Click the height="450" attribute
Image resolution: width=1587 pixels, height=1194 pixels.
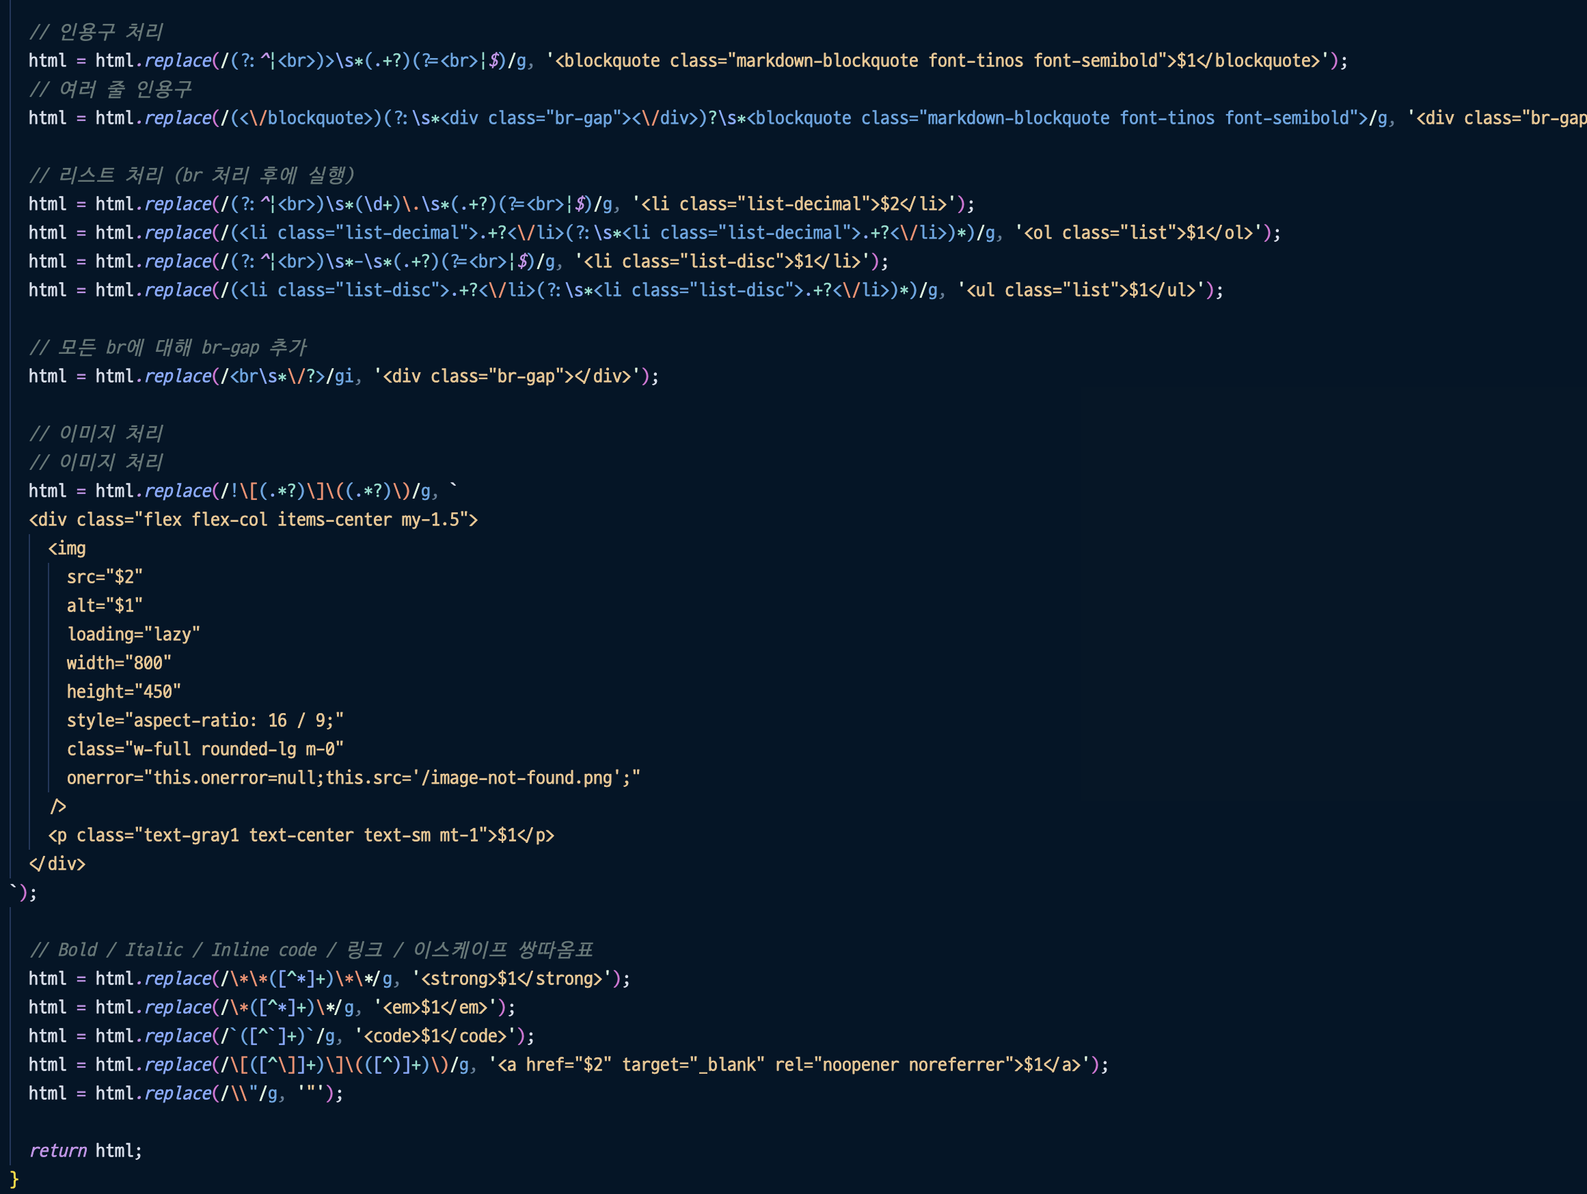point(124,692)
